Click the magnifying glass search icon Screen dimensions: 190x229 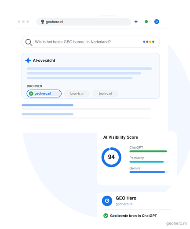coord(29,42)
